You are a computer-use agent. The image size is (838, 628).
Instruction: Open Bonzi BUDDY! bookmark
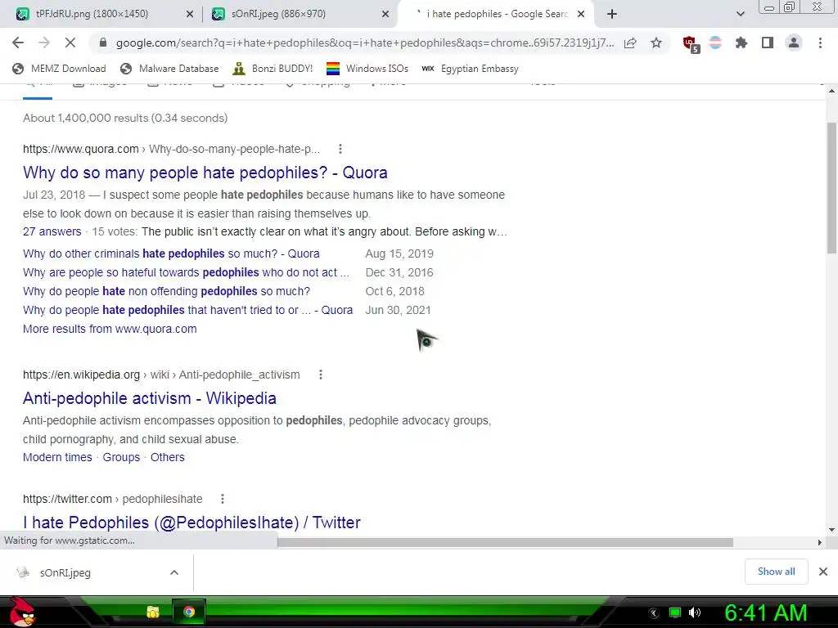coord(273,69)
